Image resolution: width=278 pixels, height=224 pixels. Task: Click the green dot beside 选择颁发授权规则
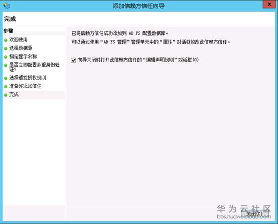tap(6, 78)
